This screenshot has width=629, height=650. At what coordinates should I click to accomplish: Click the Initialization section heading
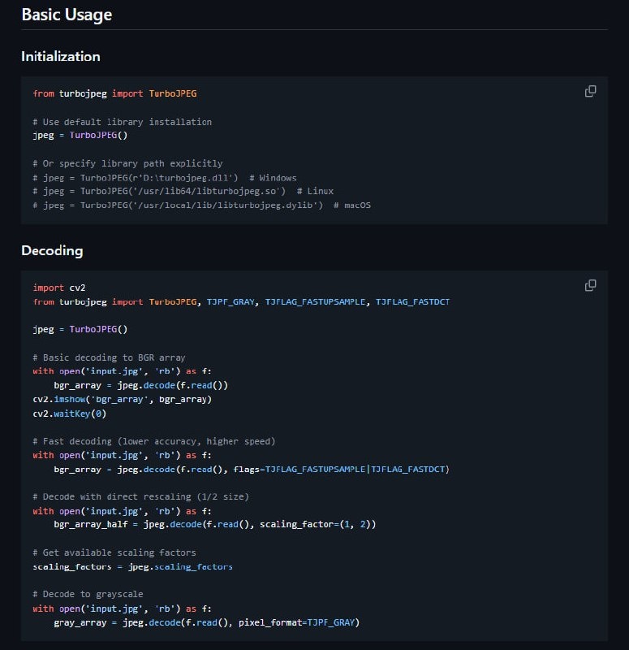tap(61, 57)
